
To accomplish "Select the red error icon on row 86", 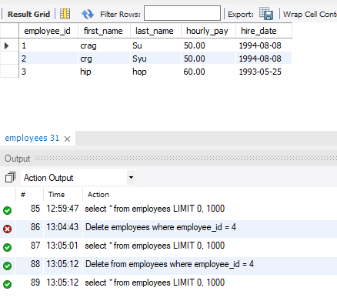I will point(8,229).
